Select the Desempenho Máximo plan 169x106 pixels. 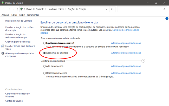pos(44,73)
